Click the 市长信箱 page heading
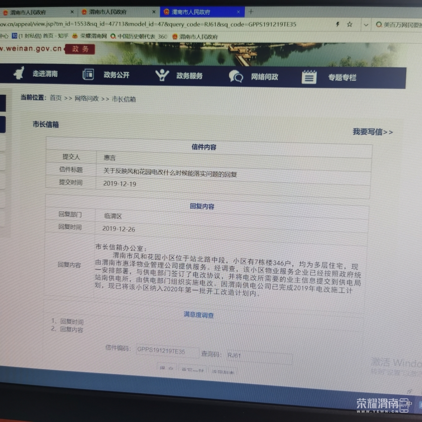The image size is (422, 422). point(46,124)
